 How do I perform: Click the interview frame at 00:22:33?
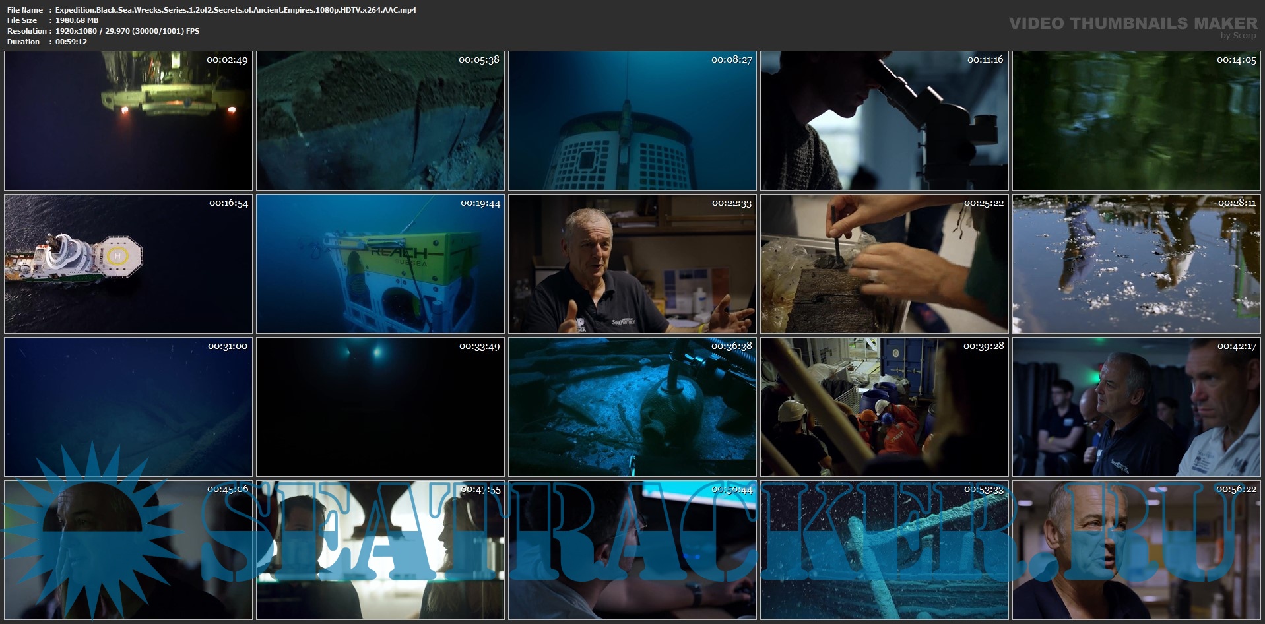pos(632,264)
